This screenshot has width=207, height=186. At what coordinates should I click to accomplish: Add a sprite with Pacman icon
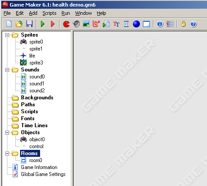[x=66, y=24]
